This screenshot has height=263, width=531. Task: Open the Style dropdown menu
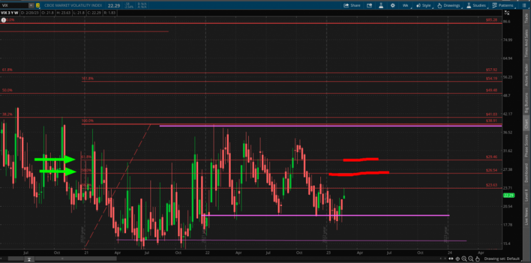(423, 6)
